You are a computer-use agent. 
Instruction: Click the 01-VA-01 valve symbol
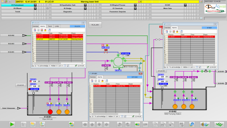106,52
